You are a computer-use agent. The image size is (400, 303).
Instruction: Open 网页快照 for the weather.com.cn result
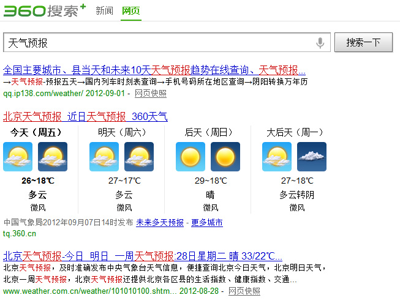[x=244, y=291]
